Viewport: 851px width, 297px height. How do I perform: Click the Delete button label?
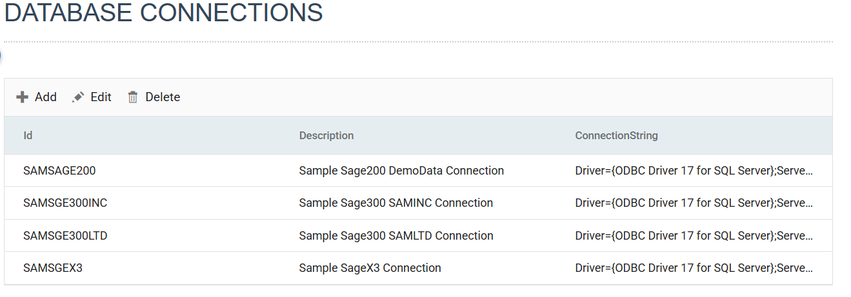point(163,97)
